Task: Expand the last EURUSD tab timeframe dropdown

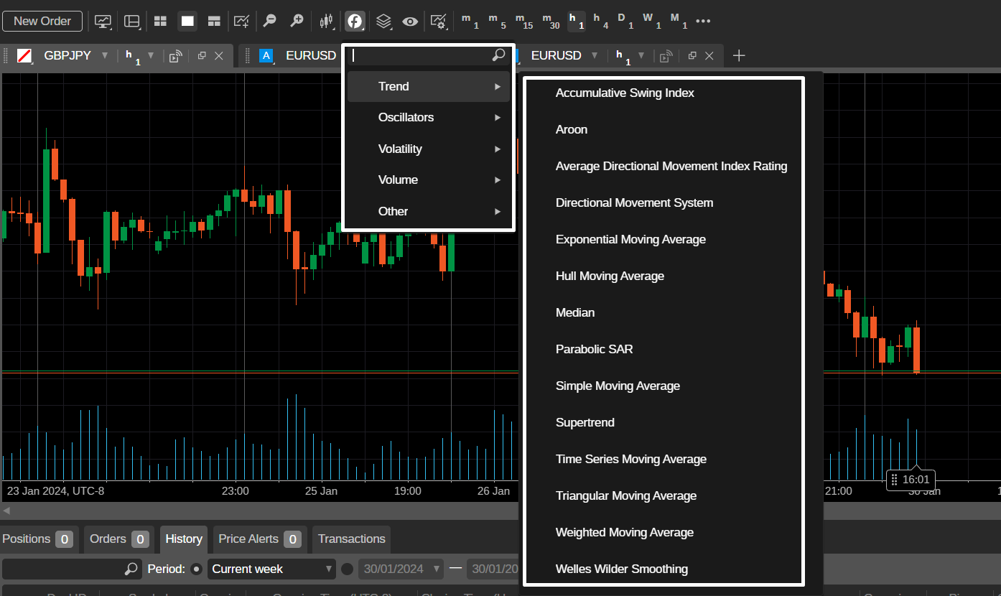Action: click(641, 55)
